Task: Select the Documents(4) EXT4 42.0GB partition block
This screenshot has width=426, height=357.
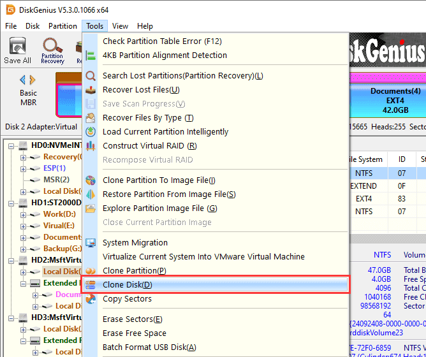Action: click(388, 101)
